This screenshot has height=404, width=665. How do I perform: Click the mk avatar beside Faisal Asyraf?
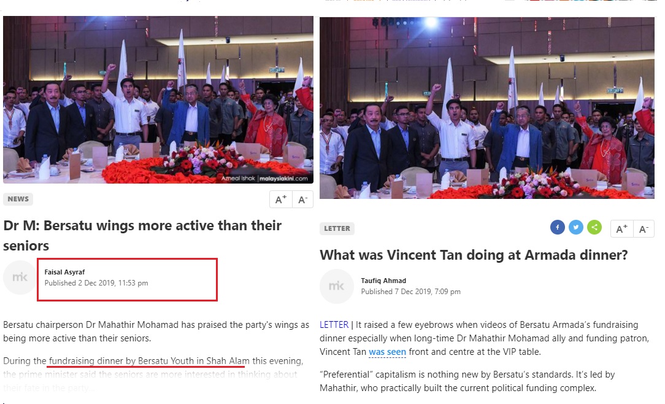[20, 278]
